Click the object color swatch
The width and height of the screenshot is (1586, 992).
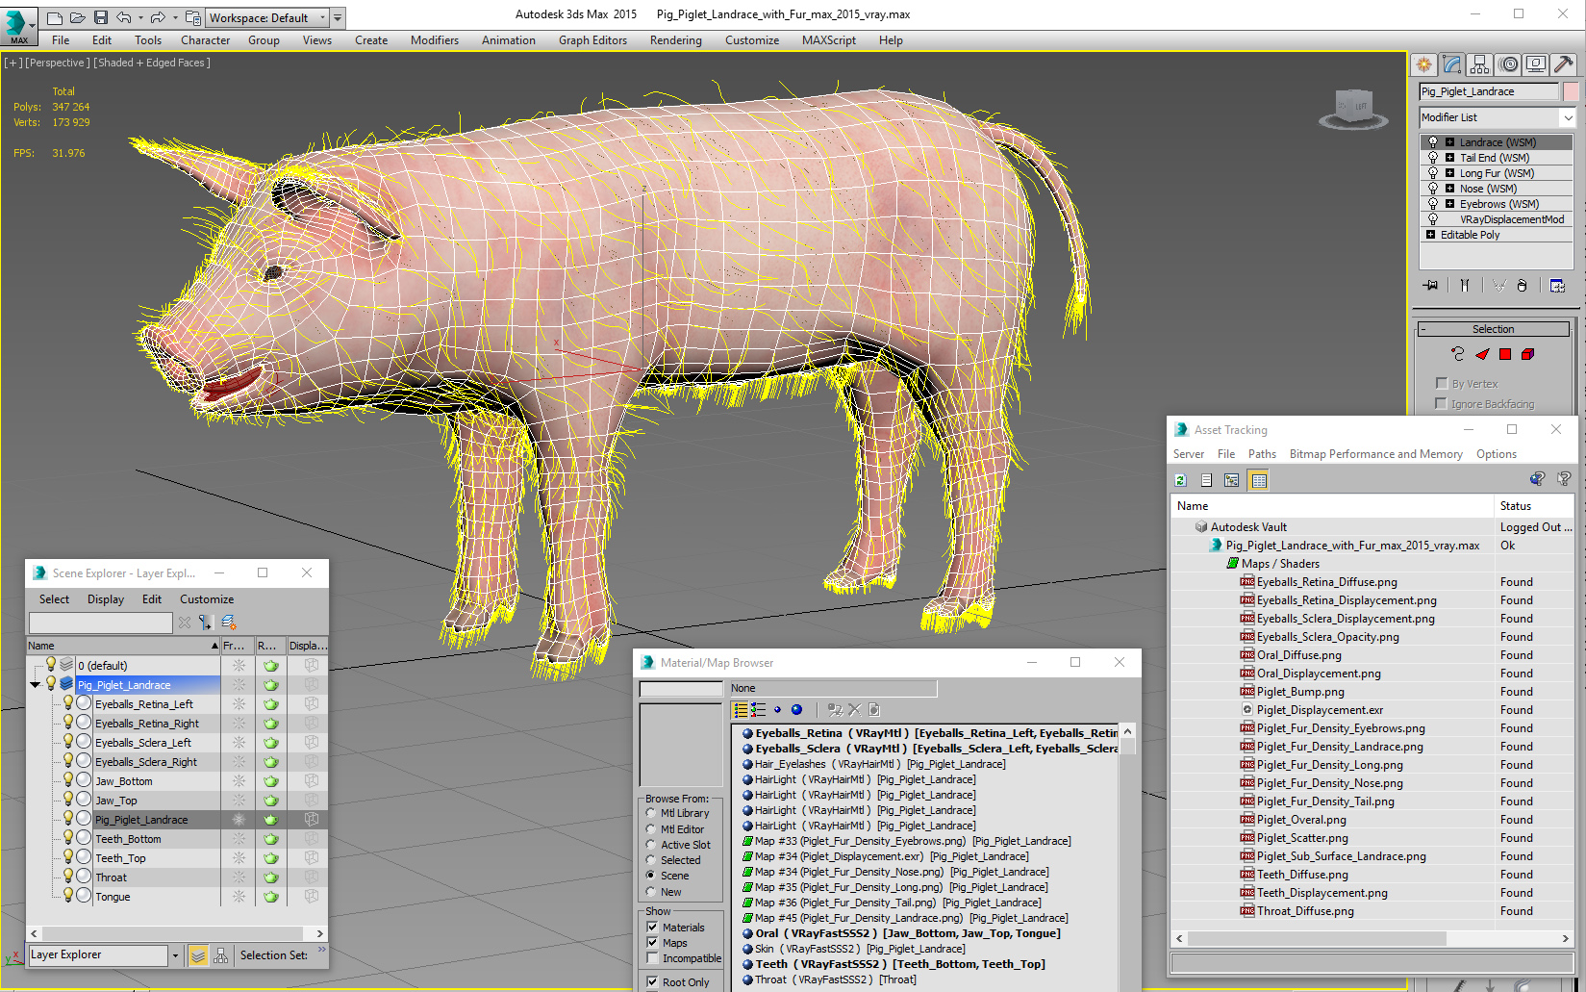(1571, 91)
